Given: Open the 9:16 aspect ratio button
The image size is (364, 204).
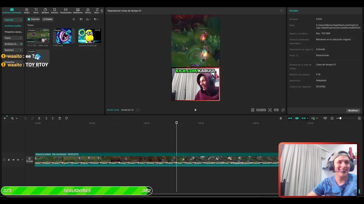Looking at the screenshot, I should tap(276, 110).
